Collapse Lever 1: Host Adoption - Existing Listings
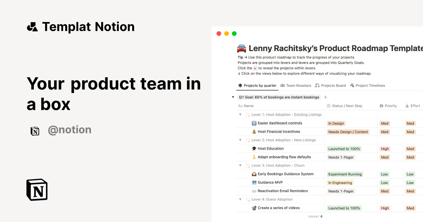423x222 pixels. (x=240, y=115)
